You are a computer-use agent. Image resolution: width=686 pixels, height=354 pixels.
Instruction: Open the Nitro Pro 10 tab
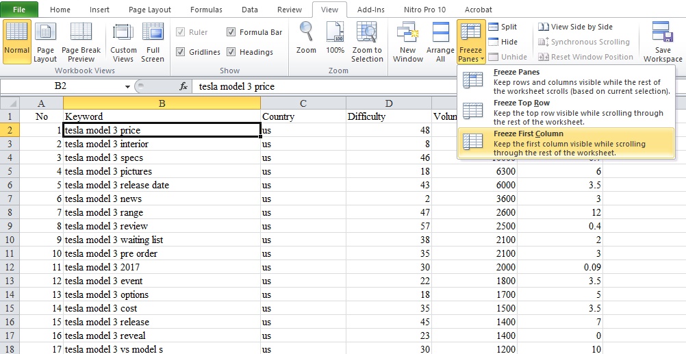pos(424,9)
